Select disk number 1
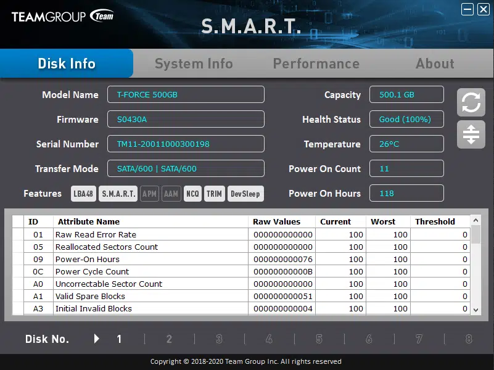494x370 pixels. (119, 339)
